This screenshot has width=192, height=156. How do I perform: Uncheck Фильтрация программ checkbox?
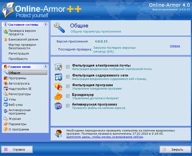tap(68, 86)
